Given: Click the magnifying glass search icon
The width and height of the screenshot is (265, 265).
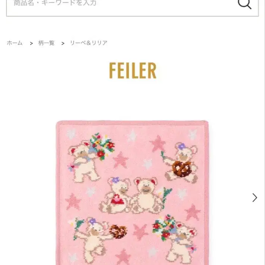Looking at the screenshot, I should (244, 4).
